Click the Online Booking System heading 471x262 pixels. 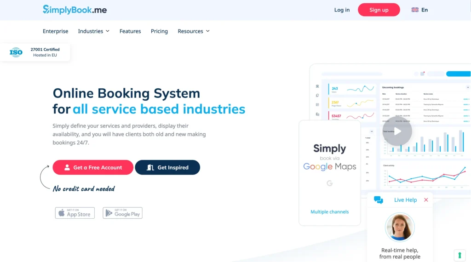tap(126, 93)
